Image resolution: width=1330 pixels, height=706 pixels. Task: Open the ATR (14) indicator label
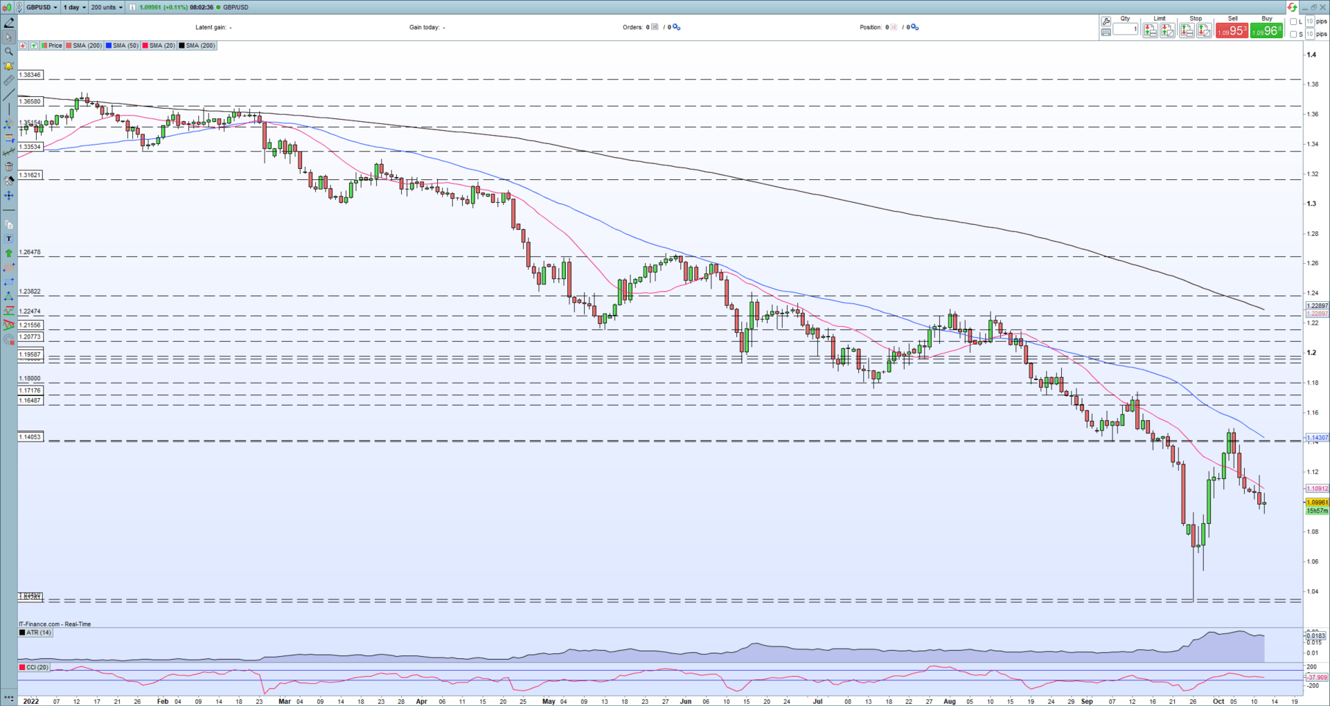pyautogui.click(x=35, y=633)
